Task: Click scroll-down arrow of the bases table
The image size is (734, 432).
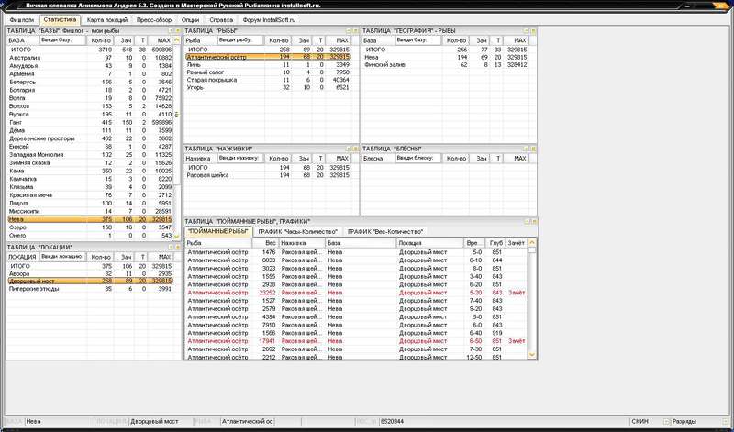Action: [176, 237]
